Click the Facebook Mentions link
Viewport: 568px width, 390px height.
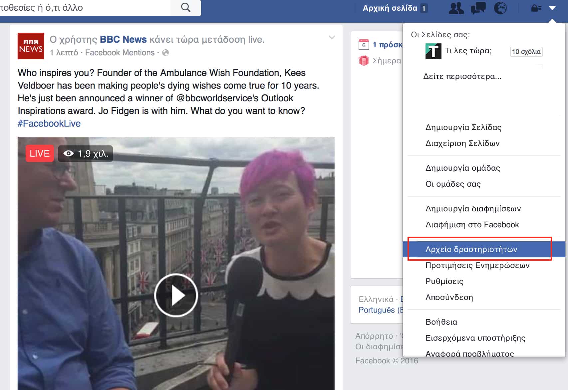point(120,53)
